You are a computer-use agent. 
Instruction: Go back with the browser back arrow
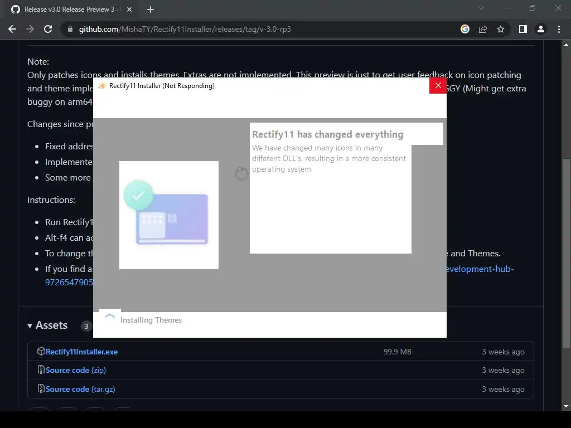tap(12, 29)
